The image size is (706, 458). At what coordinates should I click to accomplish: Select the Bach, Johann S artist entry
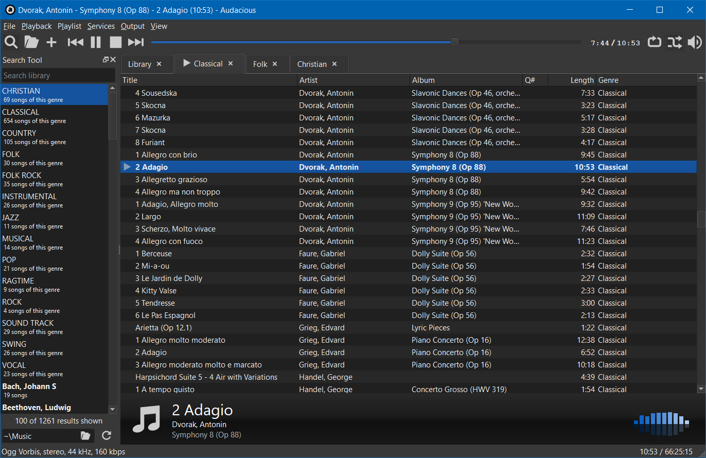point(55,390)
